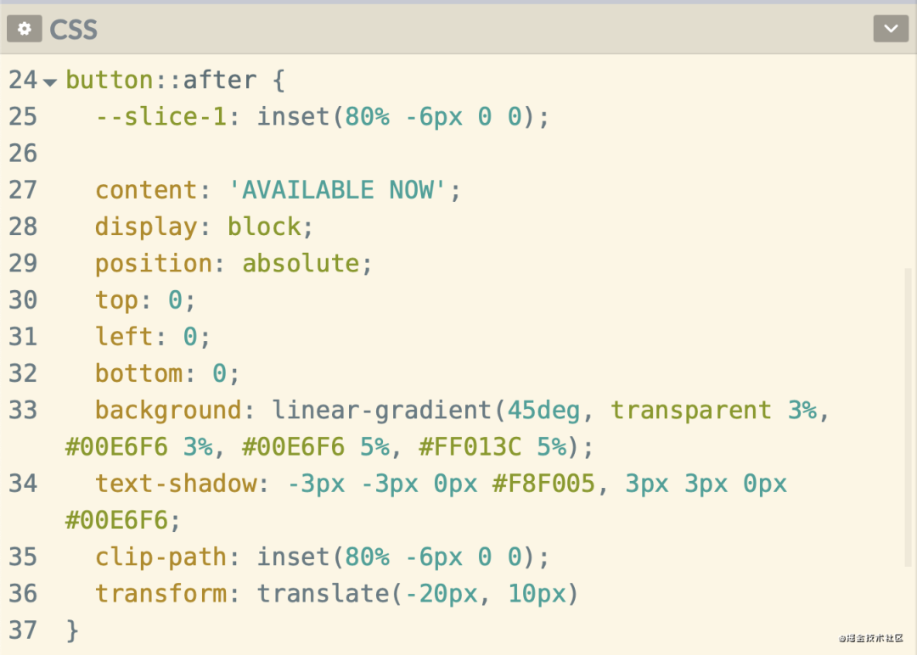Collapse the button::after rule fold arrow
Viewport: 917px width, 655px height.
(50, 82)
